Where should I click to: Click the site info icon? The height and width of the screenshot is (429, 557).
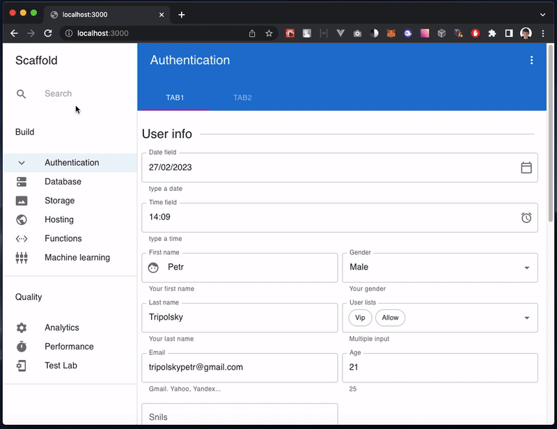[69, 33]
